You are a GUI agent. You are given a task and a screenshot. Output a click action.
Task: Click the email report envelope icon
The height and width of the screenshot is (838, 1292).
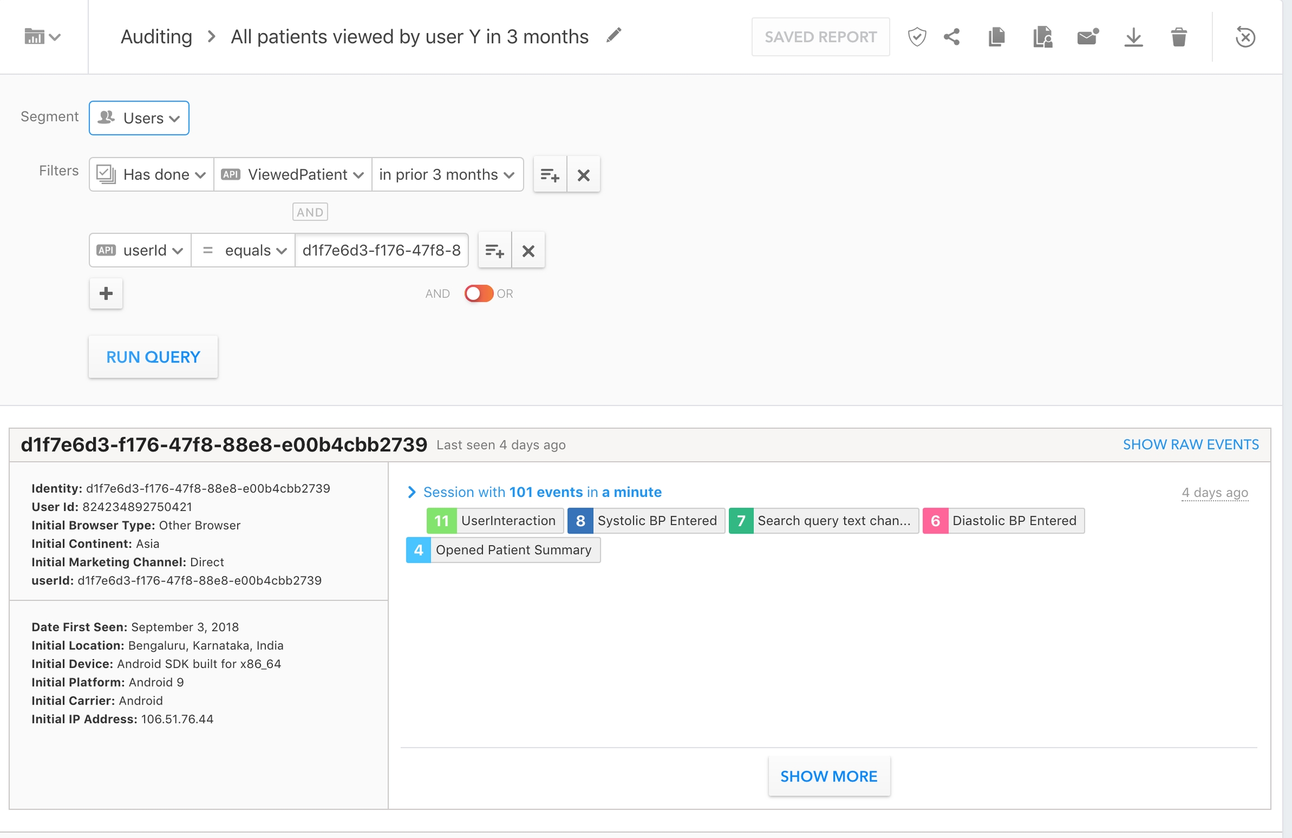pyautogui.click(x=1087, y=37)
